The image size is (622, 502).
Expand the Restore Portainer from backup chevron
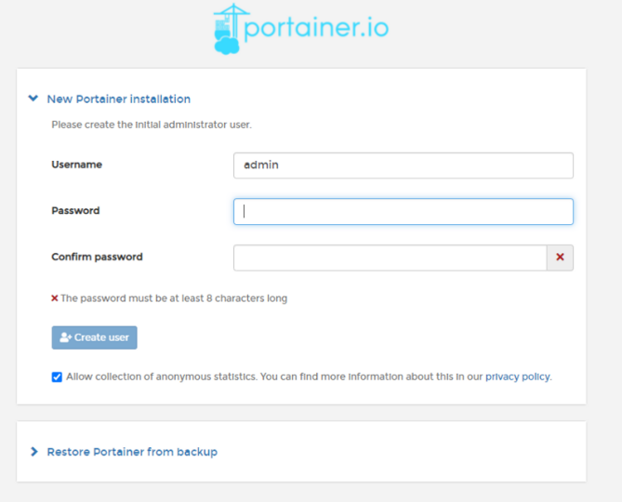34,452
